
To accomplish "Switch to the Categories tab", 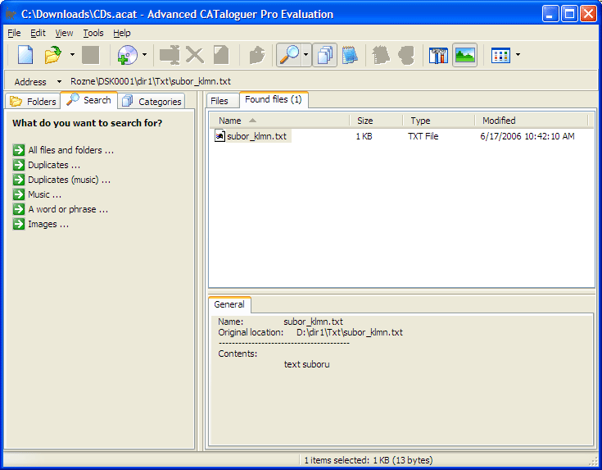I will coord(152,101).
